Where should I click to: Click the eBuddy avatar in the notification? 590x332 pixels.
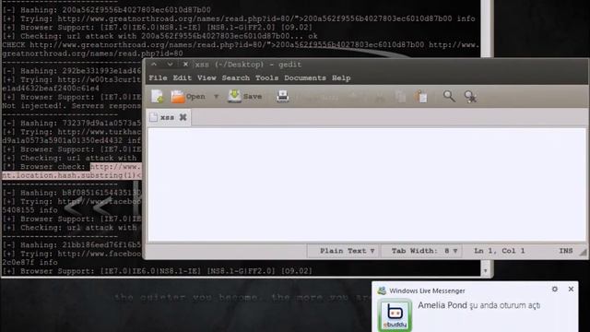click(395, 314)
